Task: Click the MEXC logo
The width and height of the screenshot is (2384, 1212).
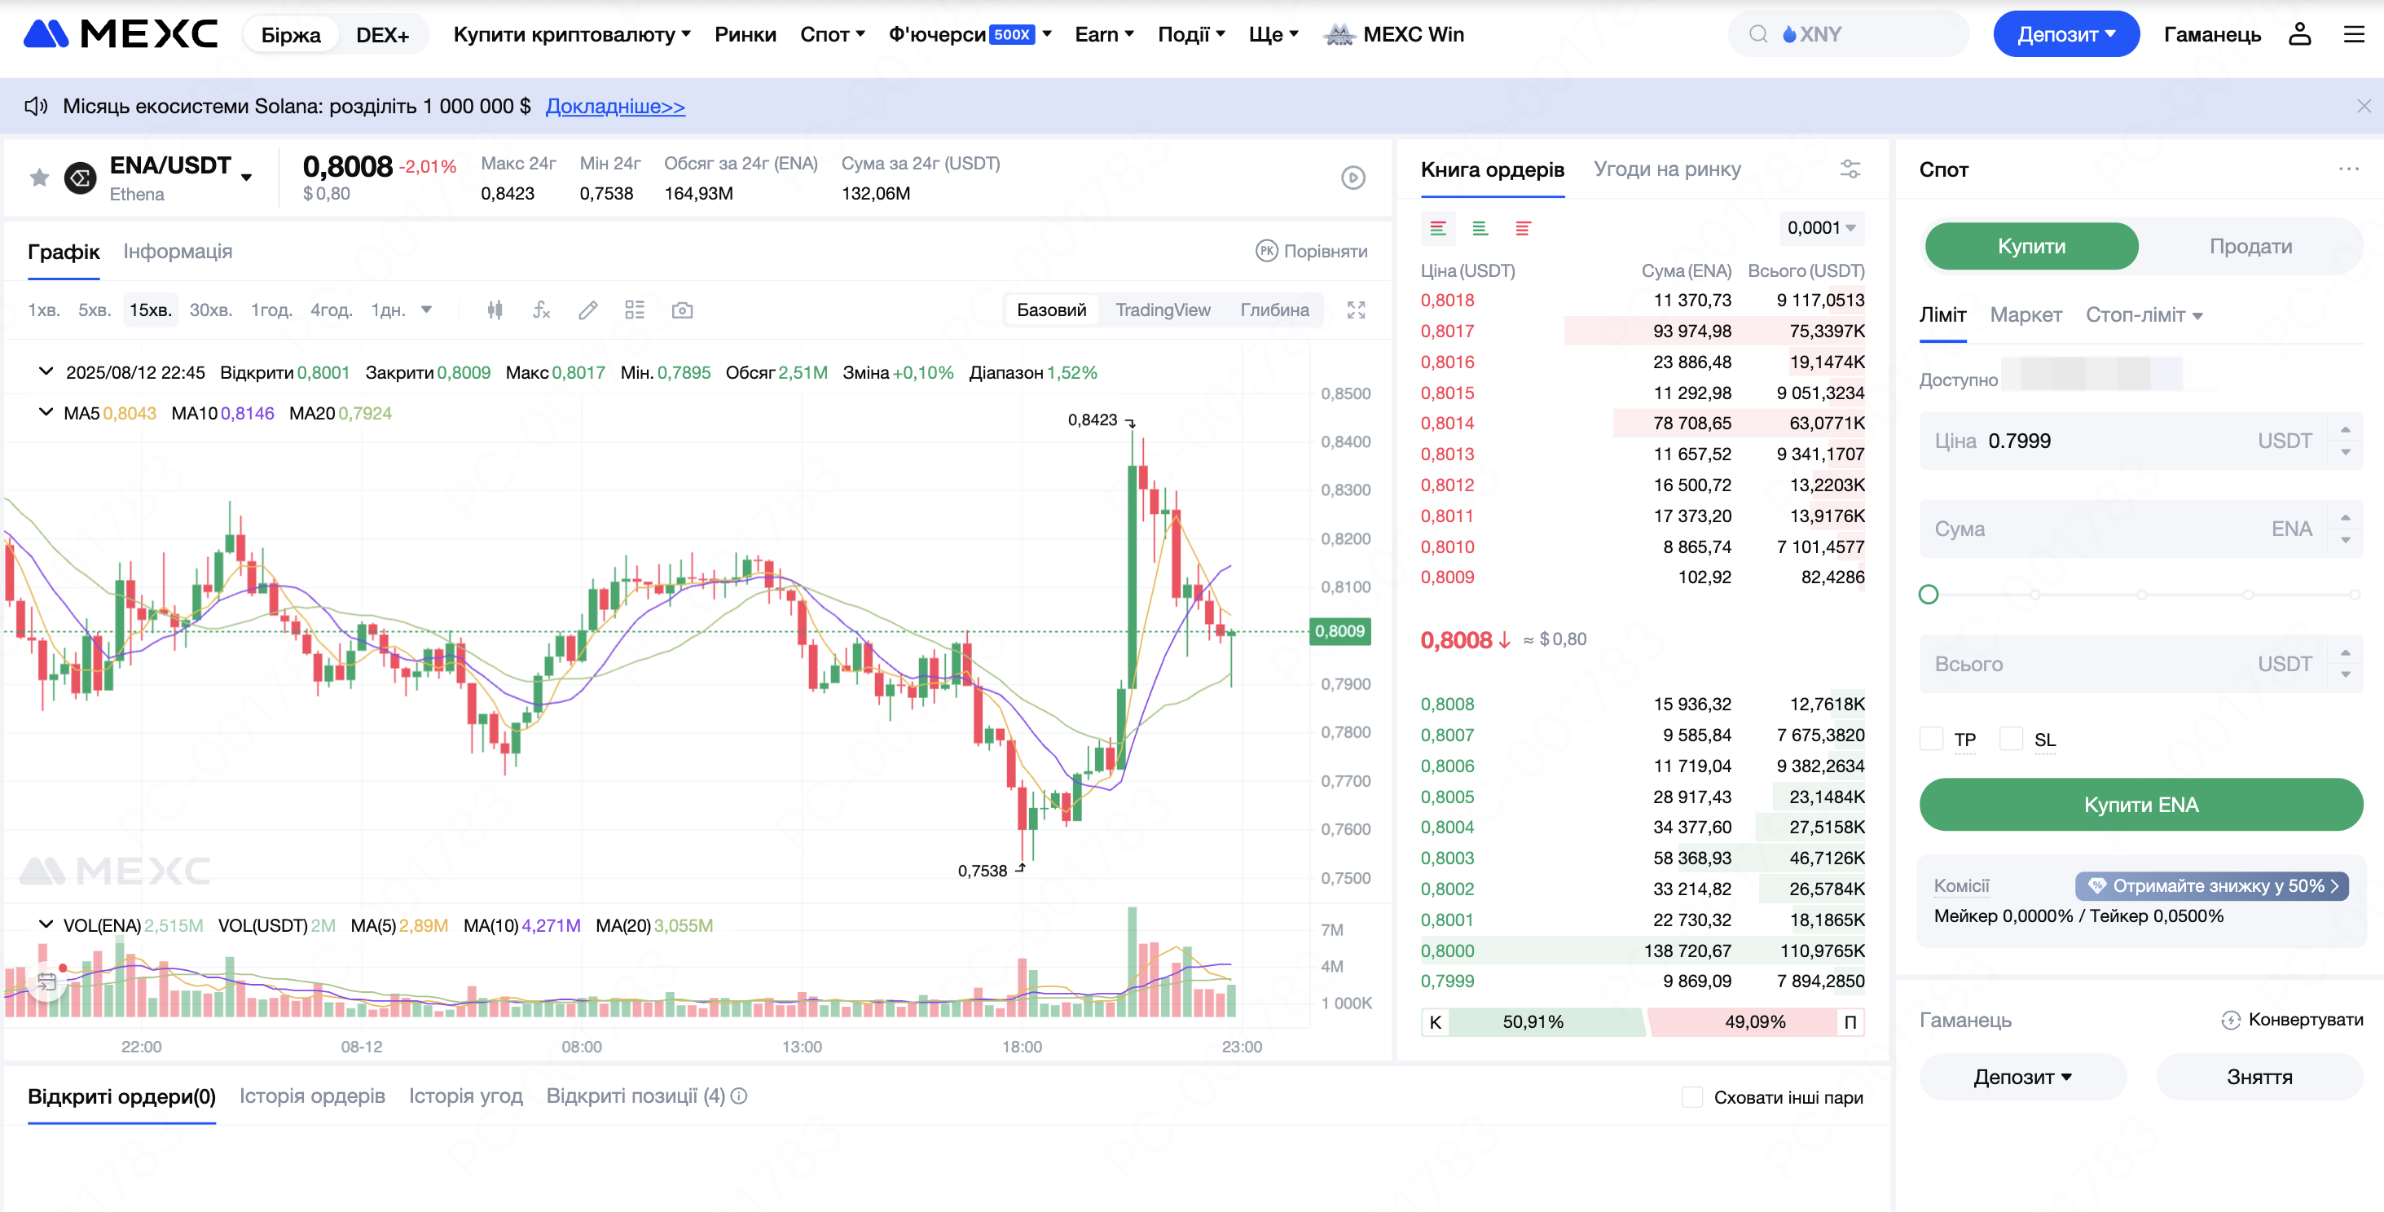Action: pyautogui.click(x=121, y=34)
